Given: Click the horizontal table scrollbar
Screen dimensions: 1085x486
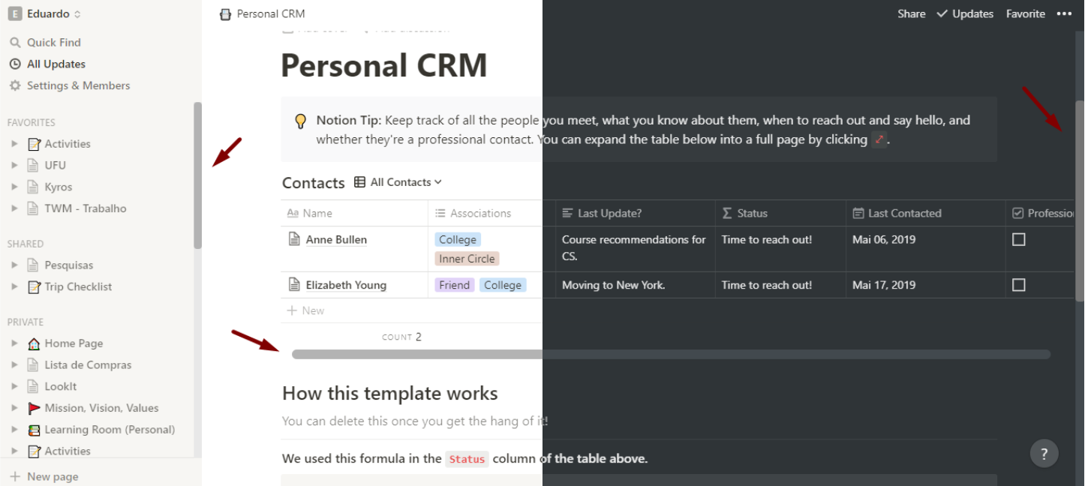Looking at the screenshot, I should coord(670,354).
